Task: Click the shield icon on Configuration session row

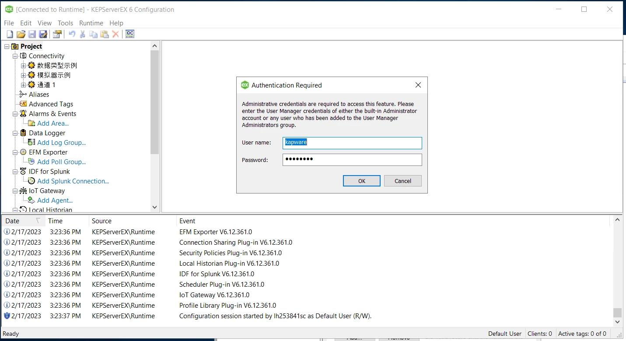Action: coord(7,316)
